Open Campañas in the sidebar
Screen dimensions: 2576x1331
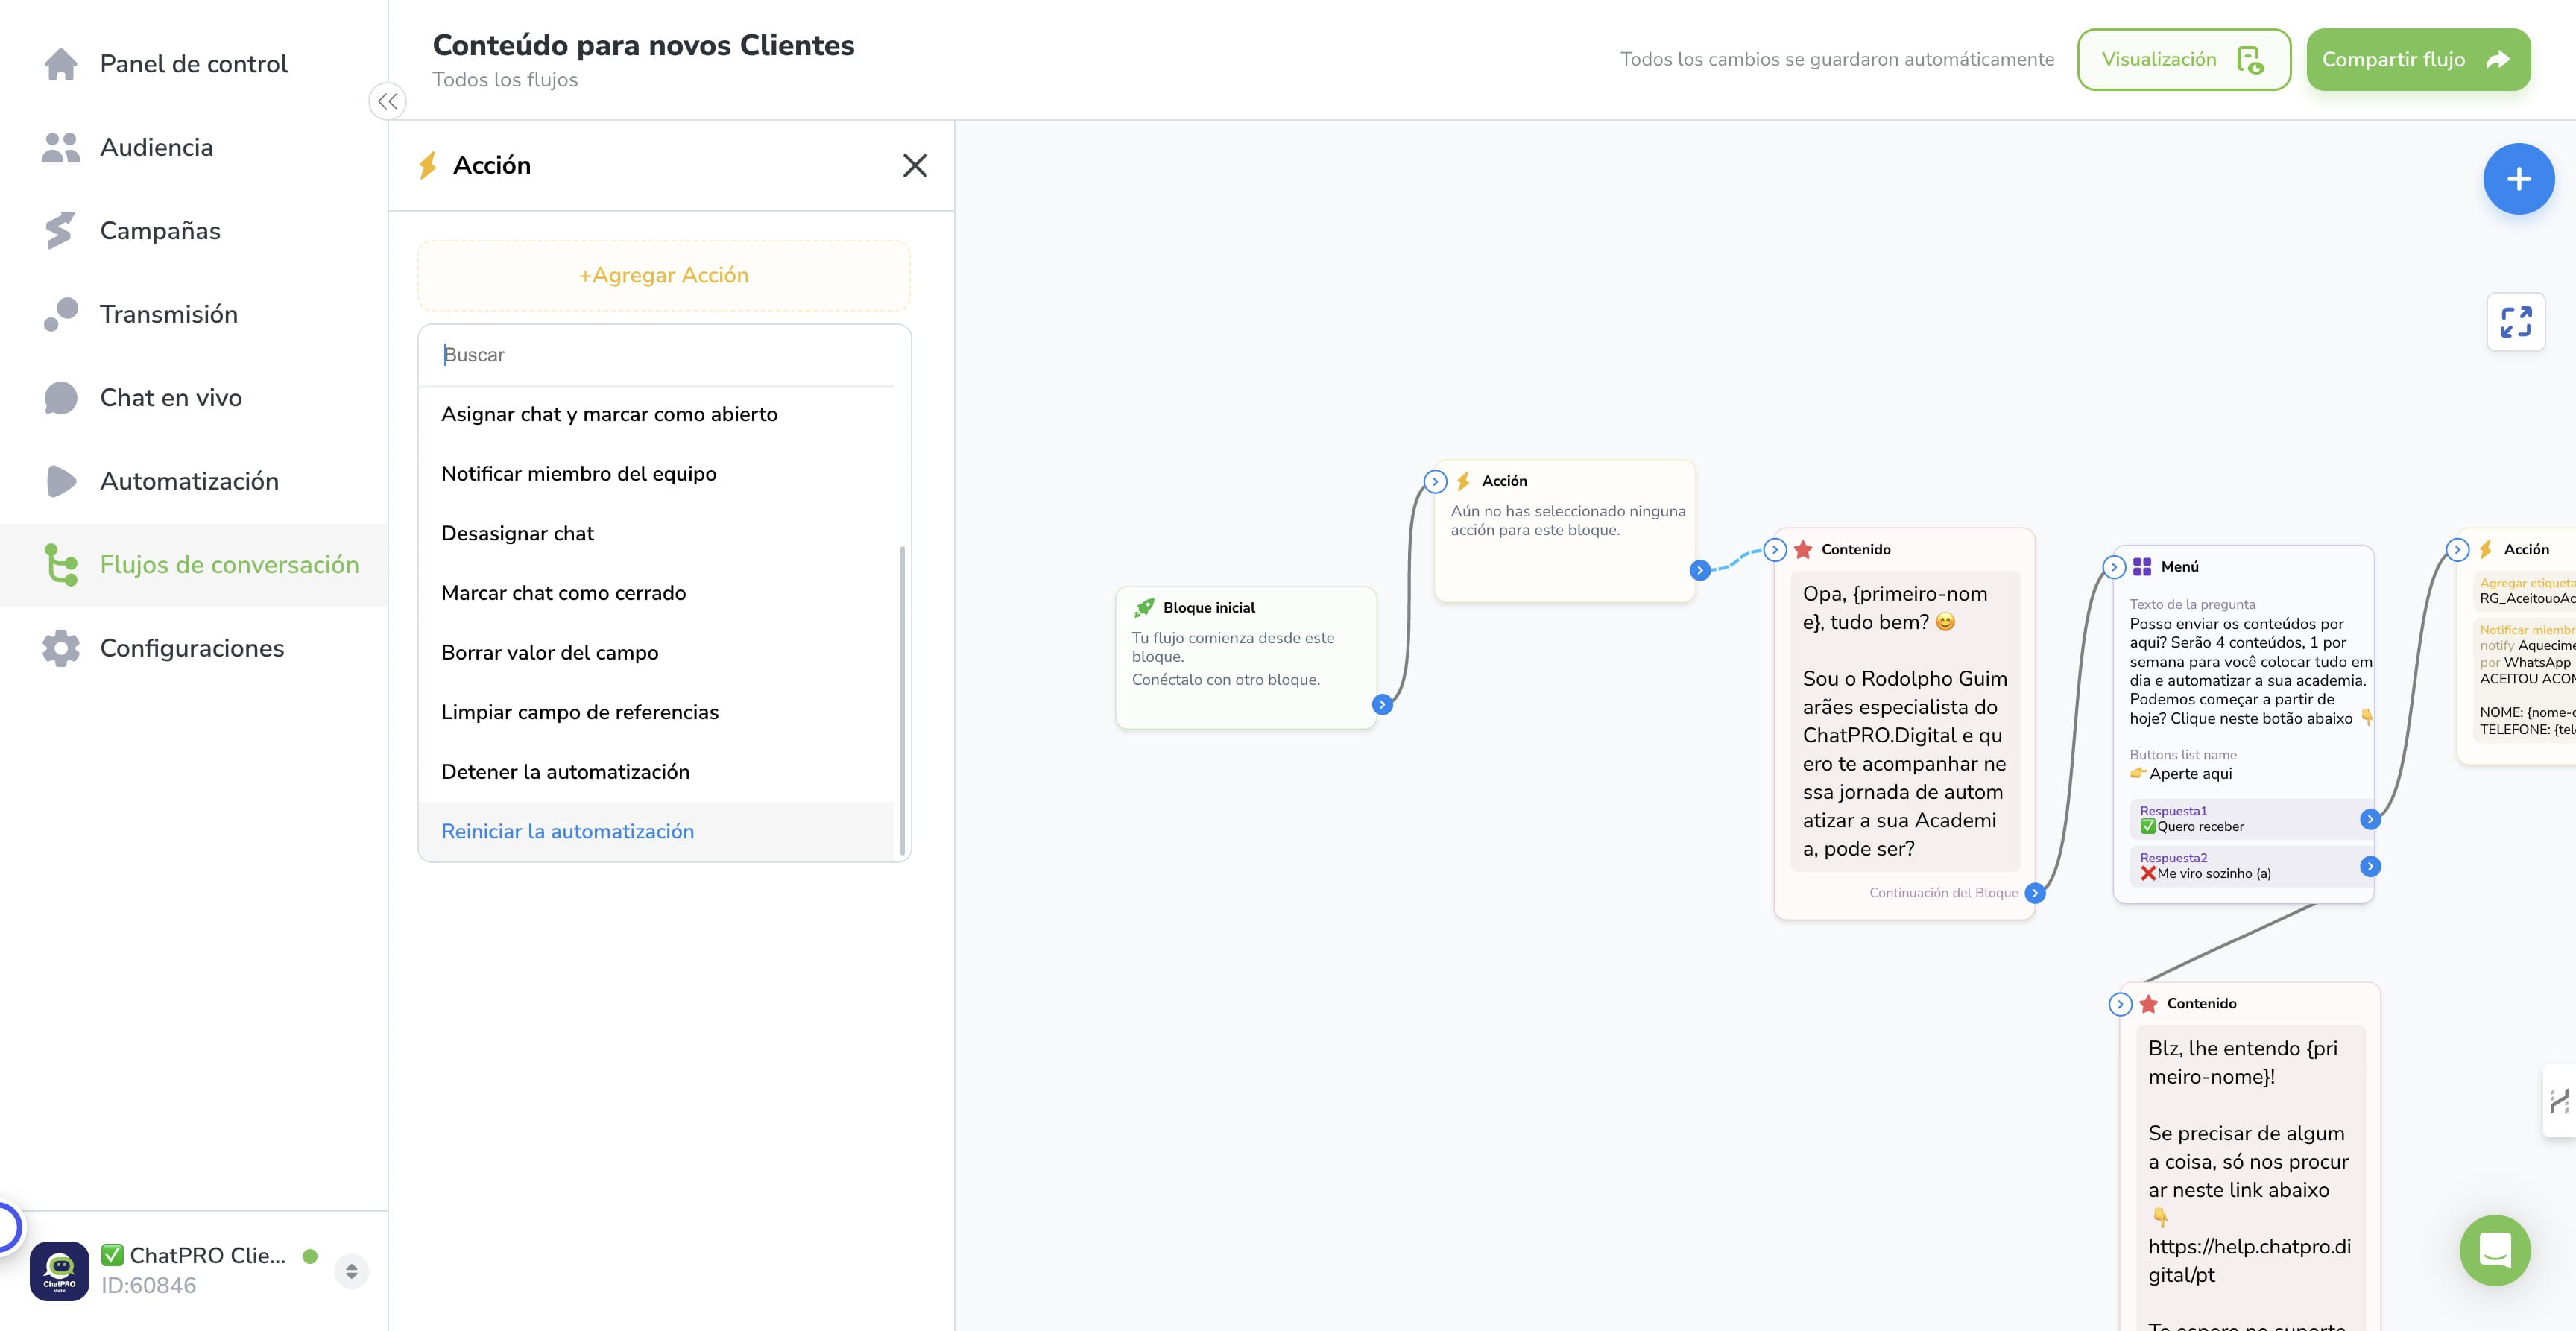coord(193,231)
